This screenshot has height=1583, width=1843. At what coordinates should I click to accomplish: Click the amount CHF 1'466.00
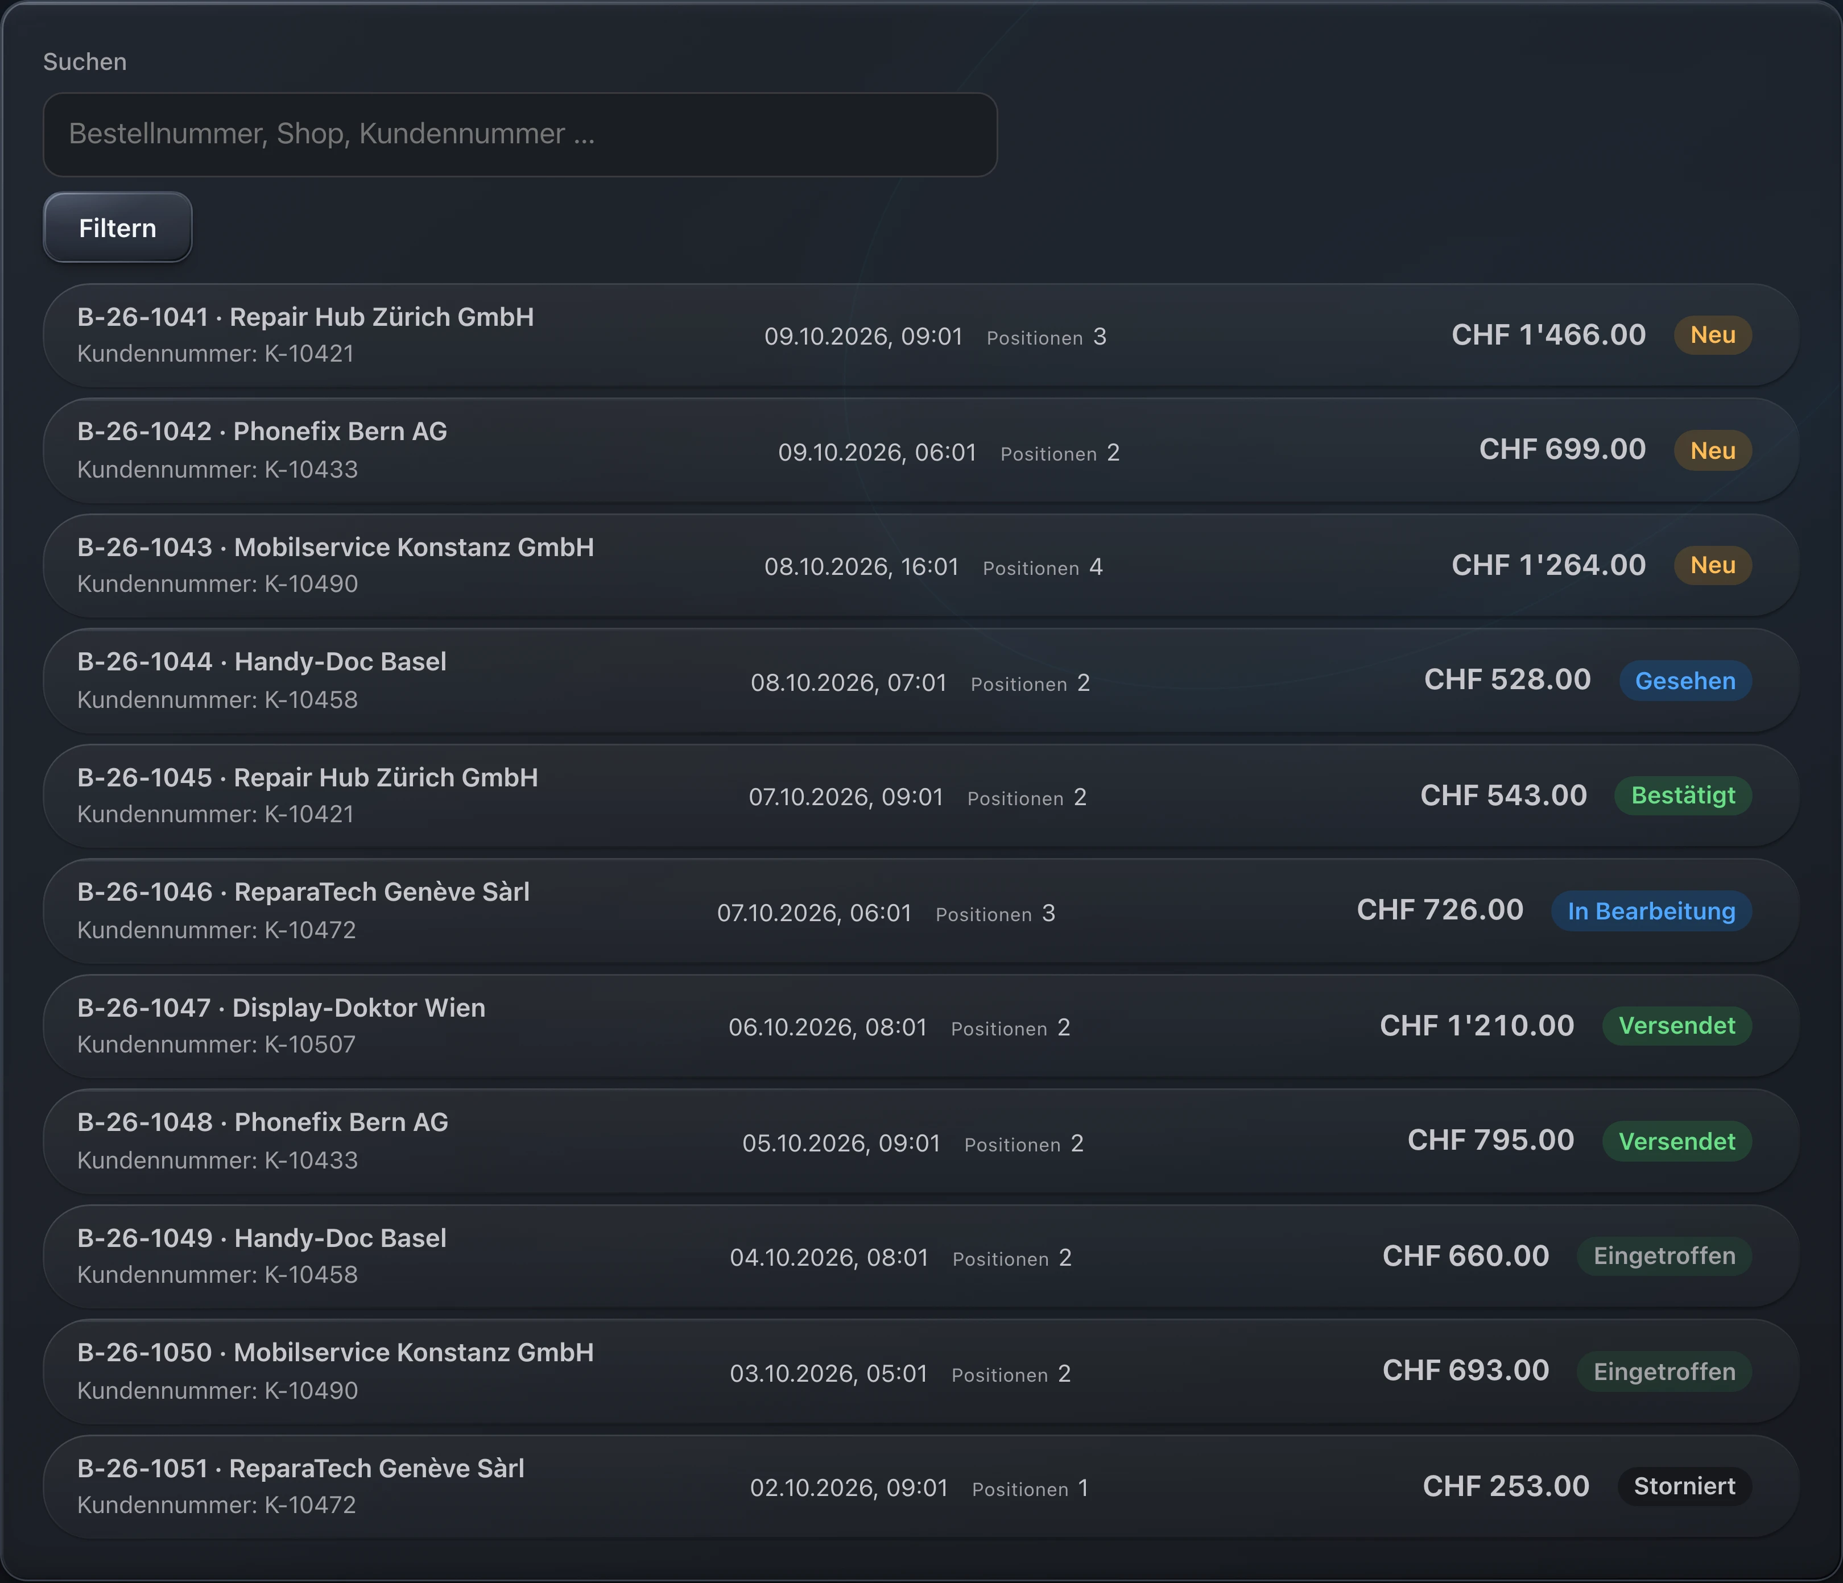[x=1548, y=334]
